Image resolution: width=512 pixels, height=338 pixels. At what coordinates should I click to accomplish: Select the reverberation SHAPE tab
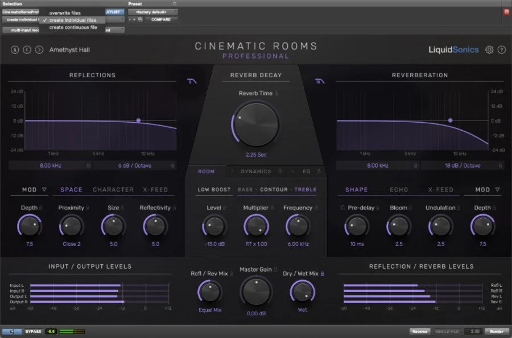(356, 190)
